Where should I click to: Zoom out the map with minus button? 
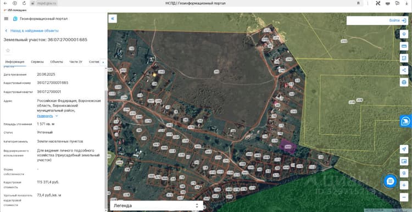(404, 197)
